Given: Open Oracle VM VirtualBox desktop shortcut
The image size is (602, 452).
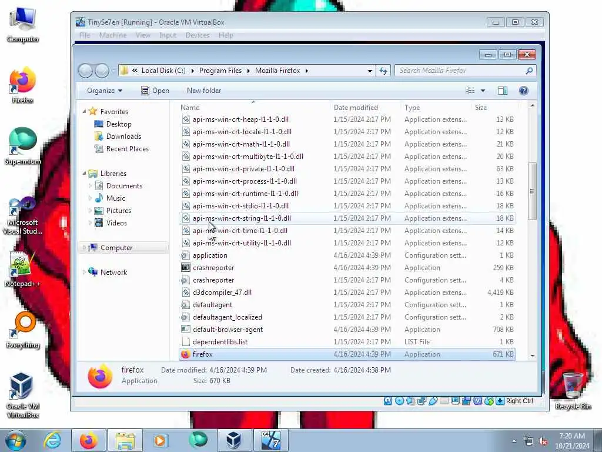Looking at the screenshot, I should pos(23,395).
